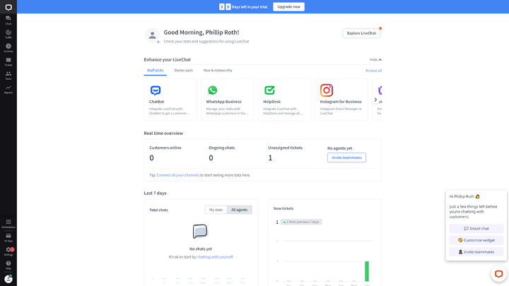Open the Team section icon
This screenshot has height=286, width=509.
coord(8,75)
